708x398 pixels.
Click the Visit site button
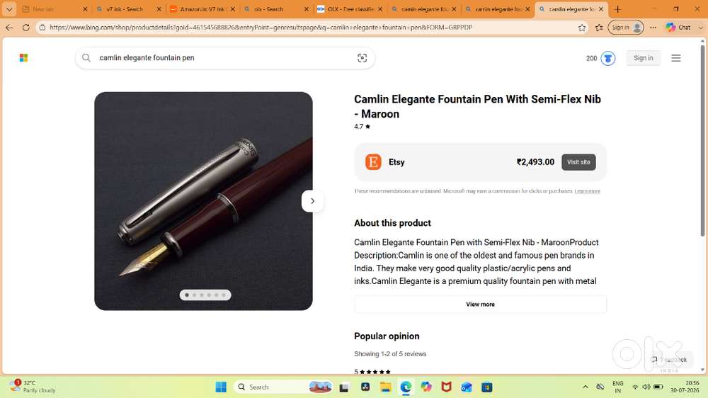pyautogui.click(x=578, y=162)
